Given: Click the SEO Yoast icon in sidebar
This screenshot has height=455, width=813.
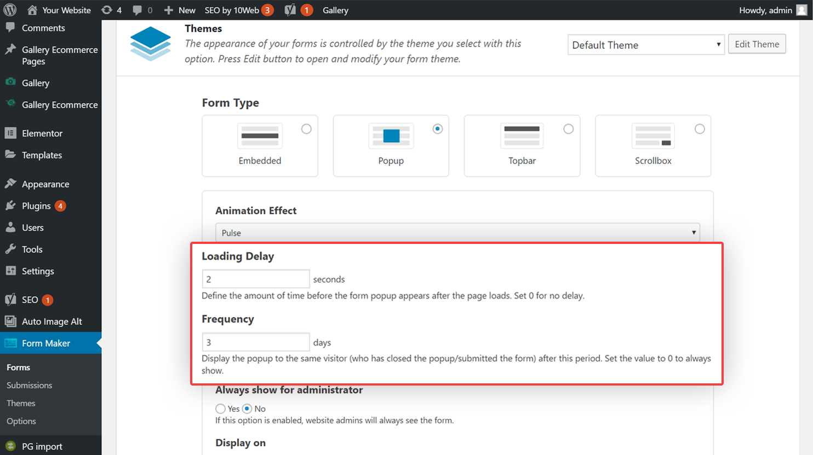Looking at the screenshot, I should tap(10, 299).
